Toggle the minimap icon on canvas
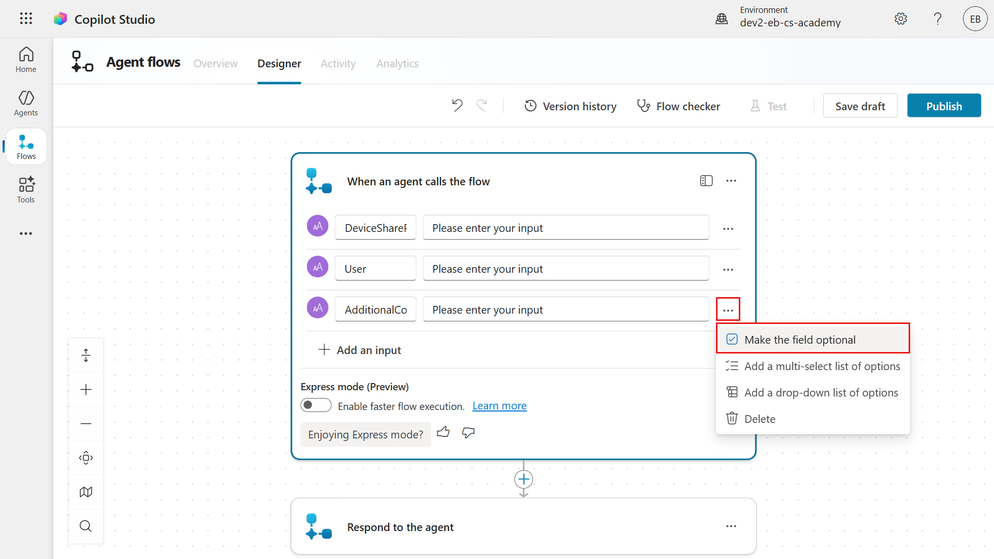Image resolution: width=994 pixels, height=559 pixels. [x=86, y=492]
